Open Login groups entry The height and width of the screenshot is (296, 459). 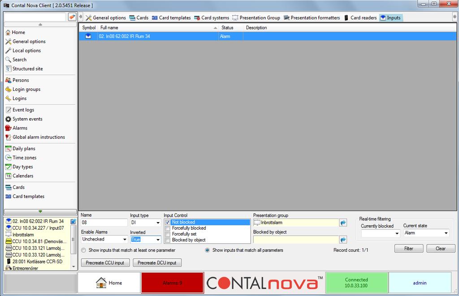coord(23,89)
